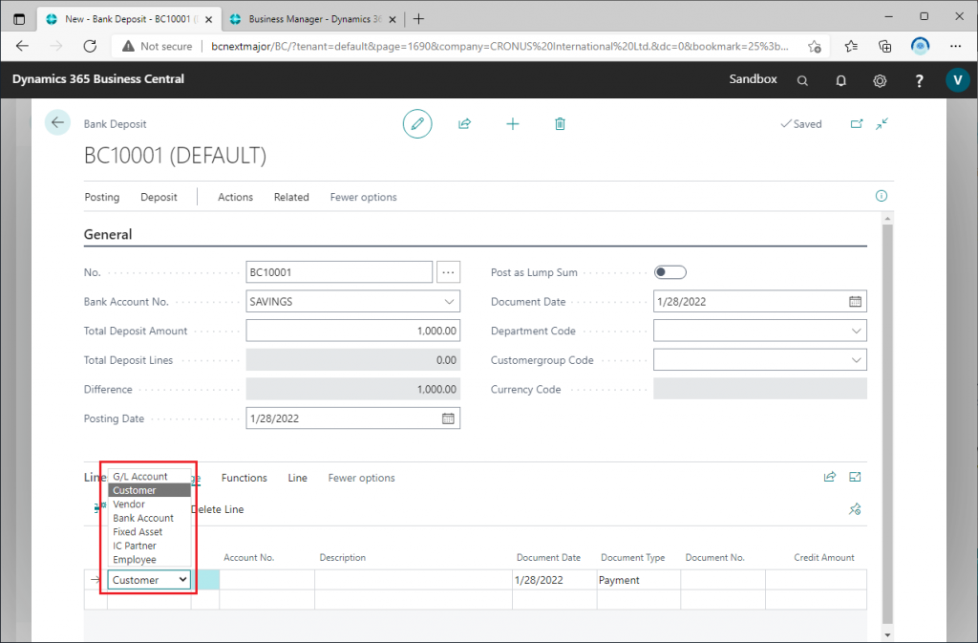This screenshot has width=978, height=643.
Task: Click Fewer options in page action bar
Action: click(x=363, y=197)
